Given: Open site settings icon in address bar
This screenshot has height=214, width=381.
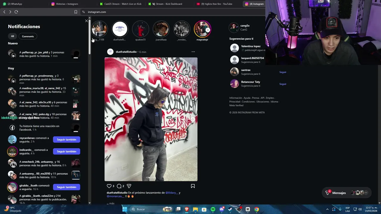Looking at the screenshot, I should 84,12.
